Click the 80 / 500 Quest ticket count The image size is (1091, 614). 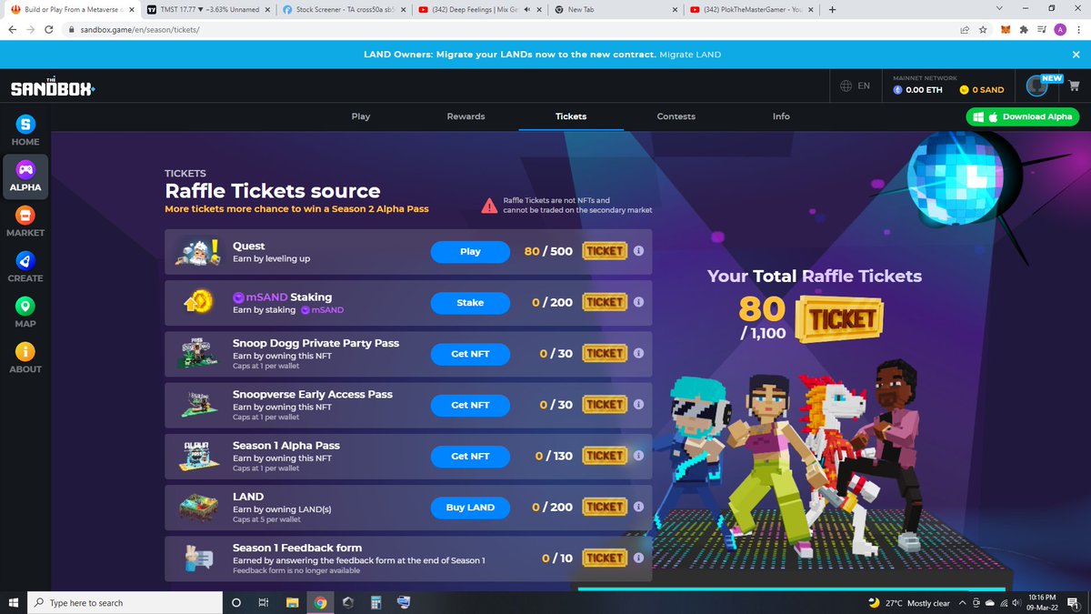(548, 251)
